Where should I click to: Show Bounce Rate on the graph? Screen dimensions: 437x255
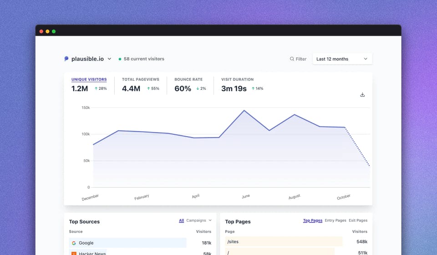(188, 79)
